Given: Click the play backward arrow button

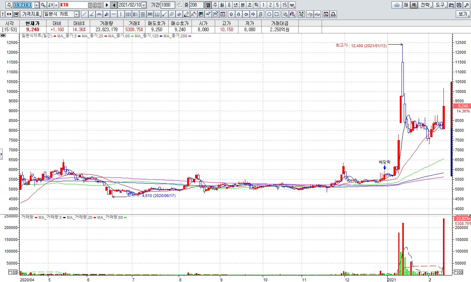Looking at the screenshot, I should click(x=114, y=5).
